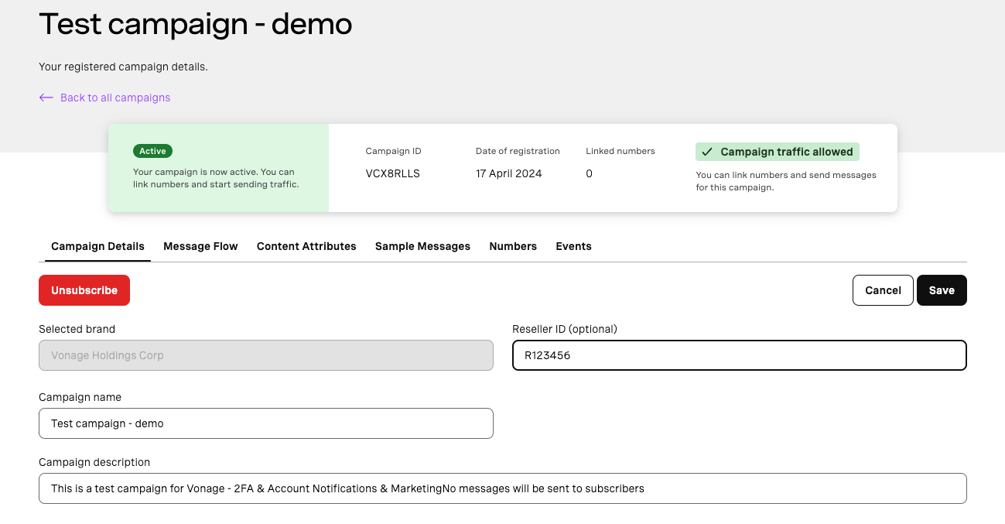Click the Campaign description label

click(94, 462)
